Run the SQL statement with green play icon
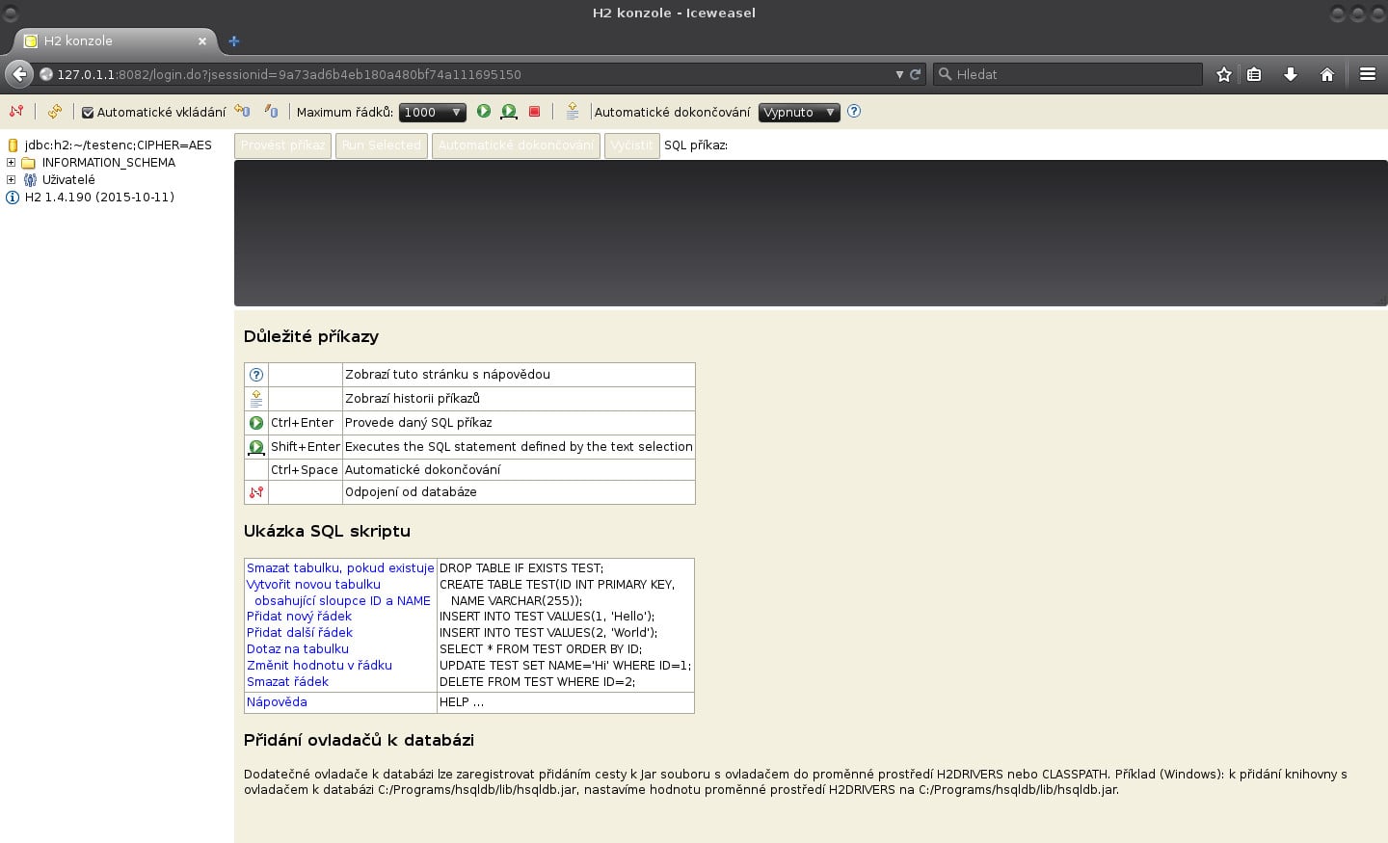 [x=484, y=112]
